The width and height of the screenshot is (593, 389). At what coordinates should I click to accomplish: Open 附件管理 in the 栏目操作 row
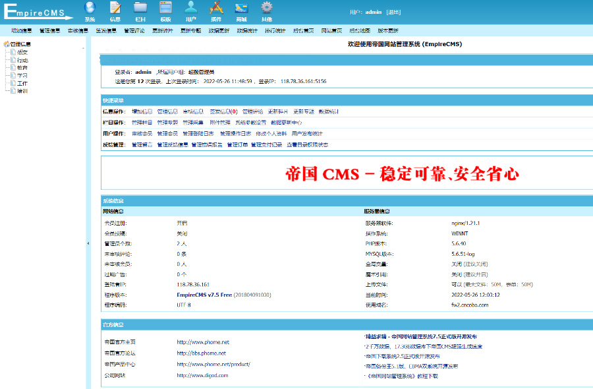[x=220, y=123]
